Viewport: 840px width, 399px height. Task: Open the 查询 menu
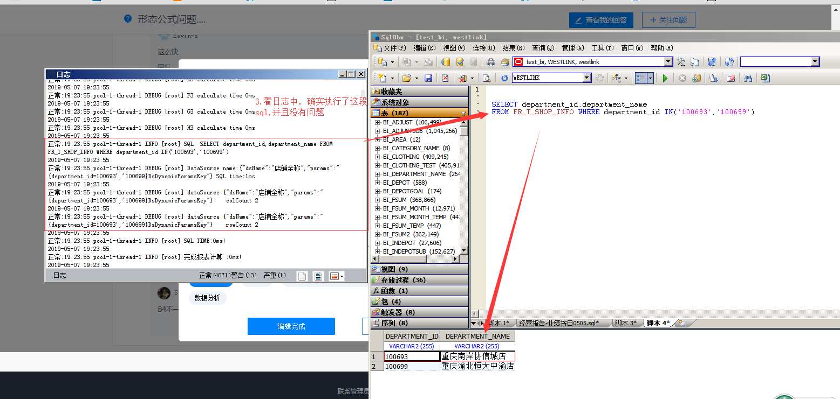(543, 48)
